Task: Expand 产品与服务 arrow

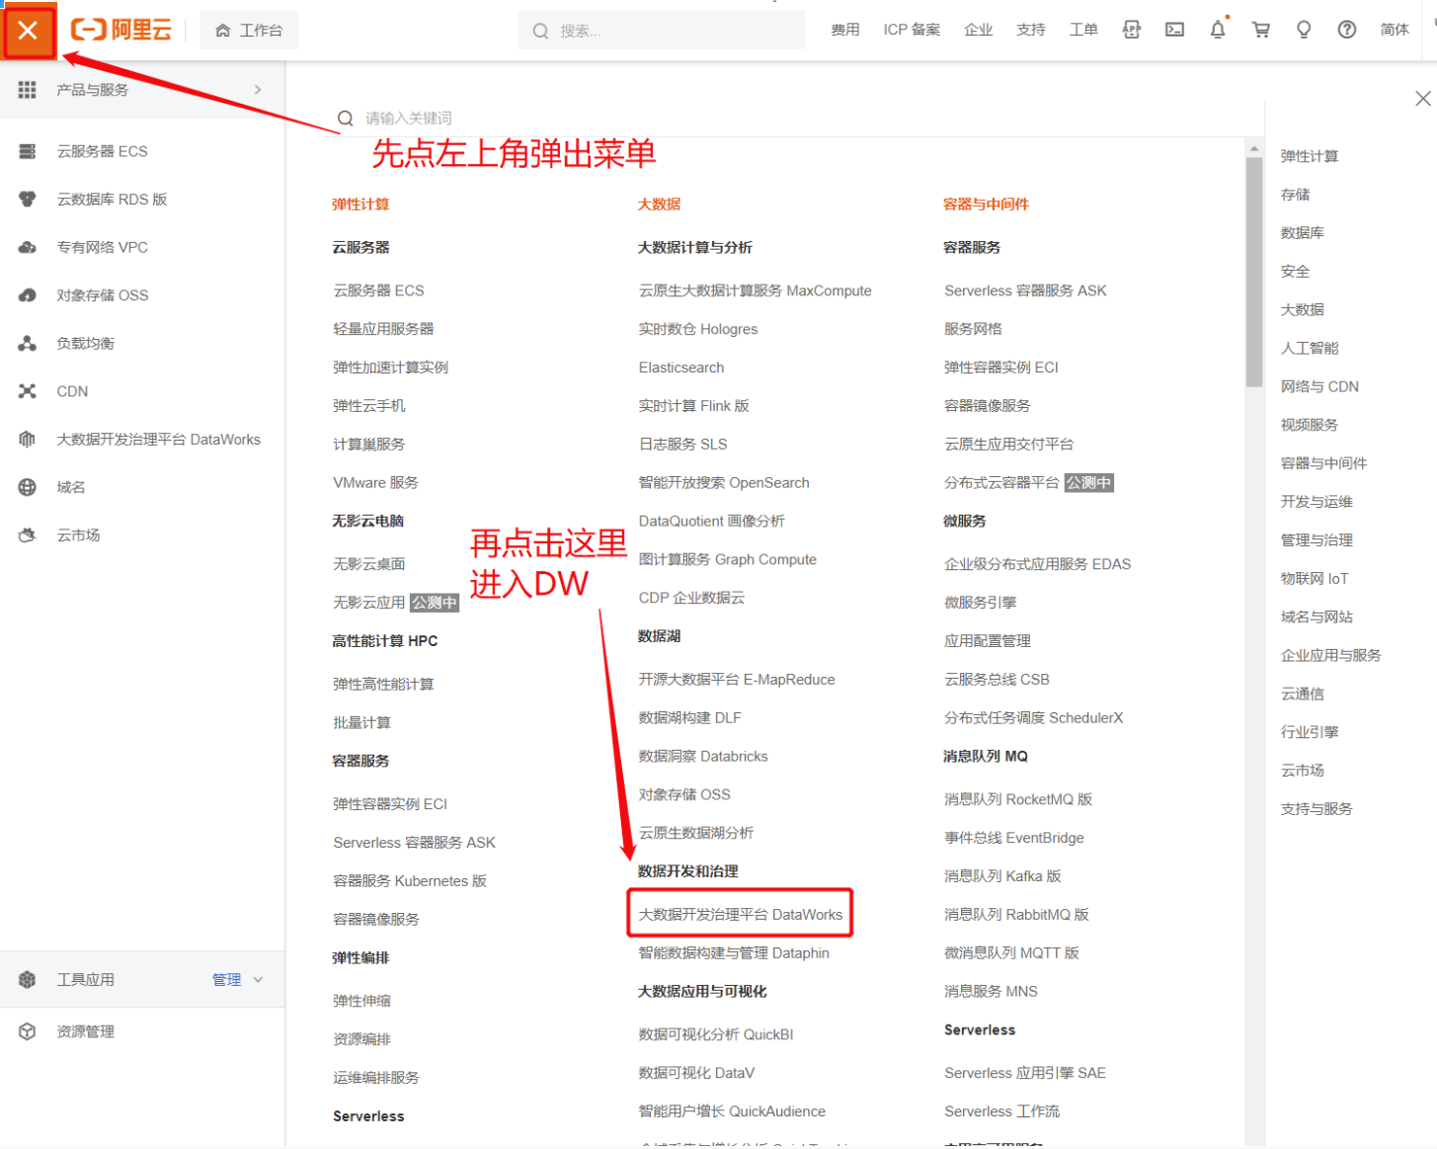Action: point(258,90)
